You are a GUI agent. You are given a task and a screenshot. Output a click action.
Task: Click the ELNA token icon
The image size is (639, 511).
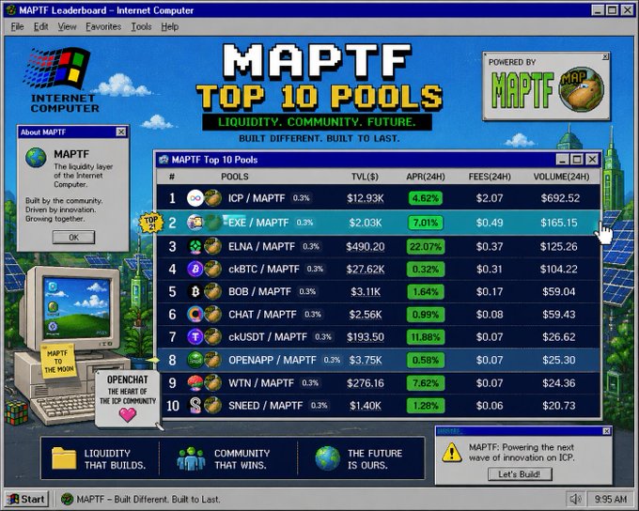pyautogui.click(x=195, y=246)
